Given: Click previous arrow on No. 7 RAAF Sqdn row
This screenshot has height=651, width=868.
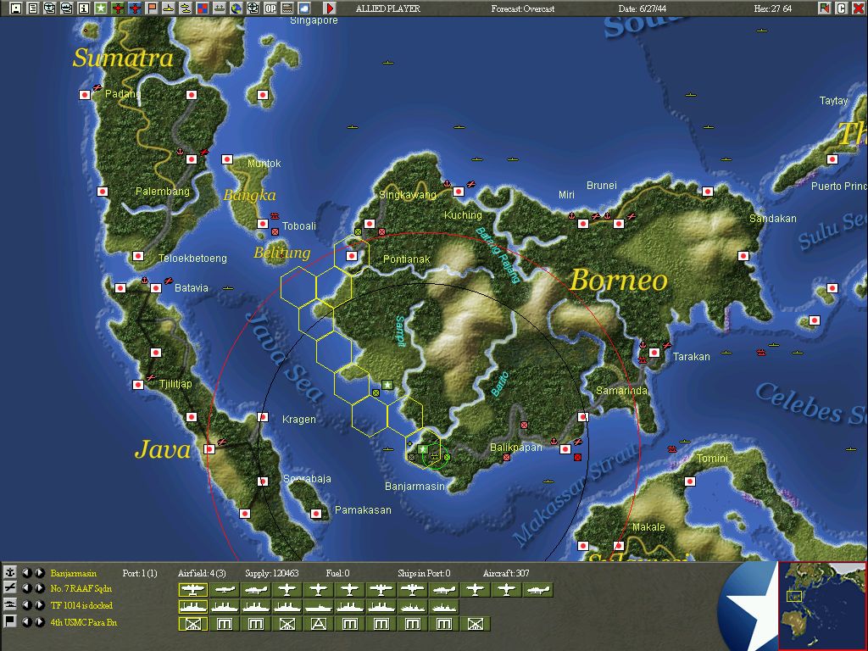Looking at the screenshot, I should pos(26,588).
